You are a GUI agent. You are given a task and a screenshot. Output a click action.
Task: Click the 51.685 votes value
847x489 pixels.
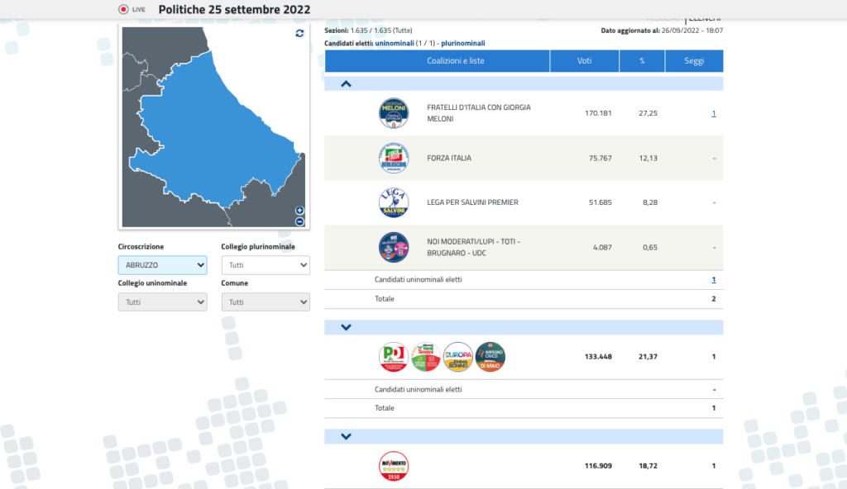coord(601,202)
